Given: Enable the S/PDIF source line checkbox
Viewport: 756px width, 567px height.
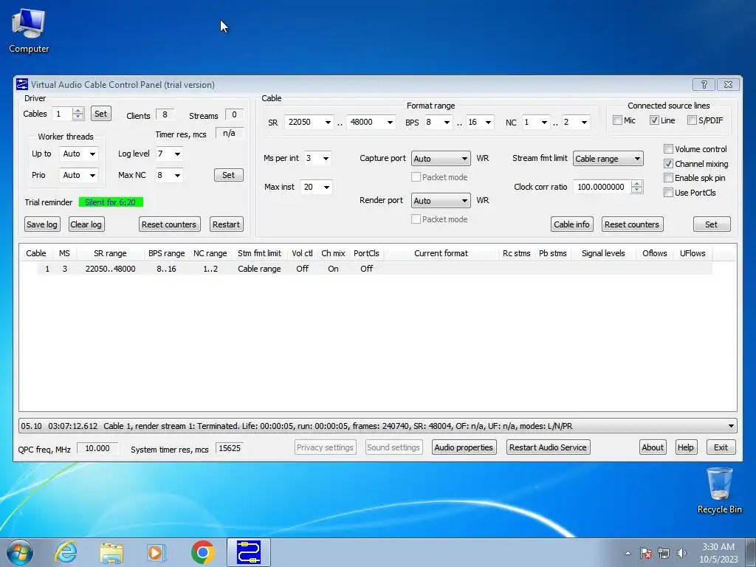Looking at the screenshot, I should [x=692, y=120].
